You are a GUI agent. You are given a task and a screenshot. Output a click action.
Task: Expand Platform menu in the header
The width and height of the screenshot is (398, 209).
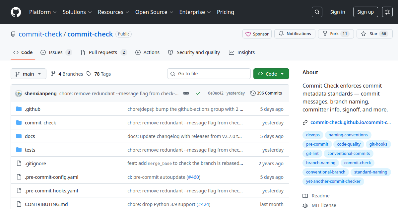(43, 12)
